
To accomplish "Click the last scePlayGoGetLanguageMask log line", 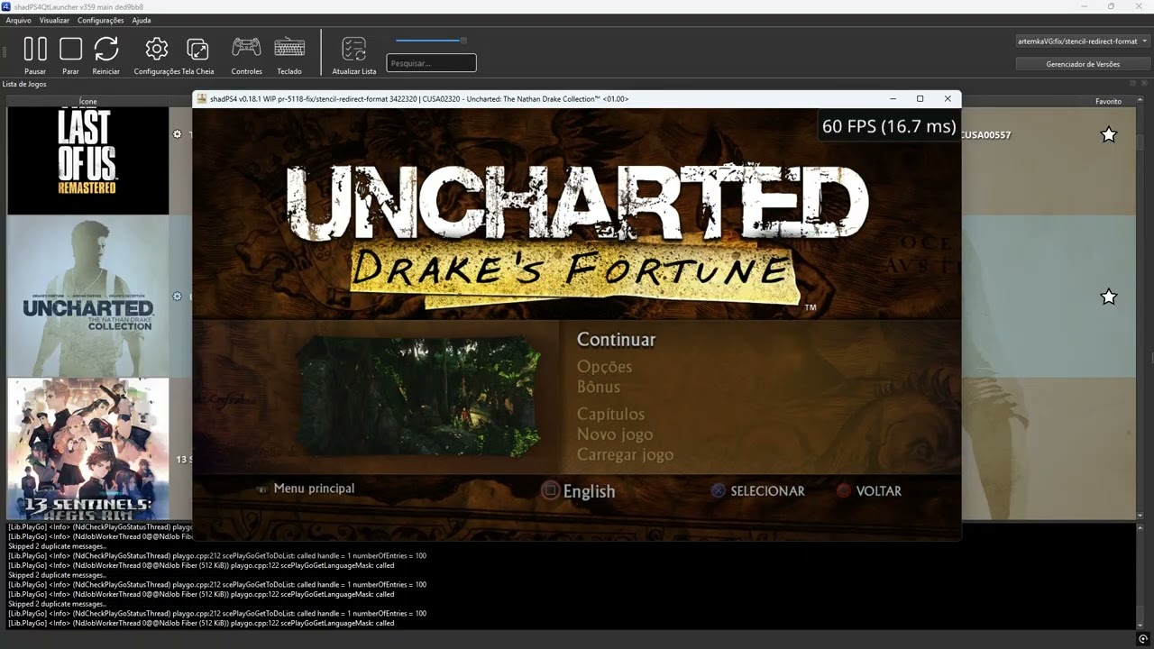I will [x=201, y=623].
